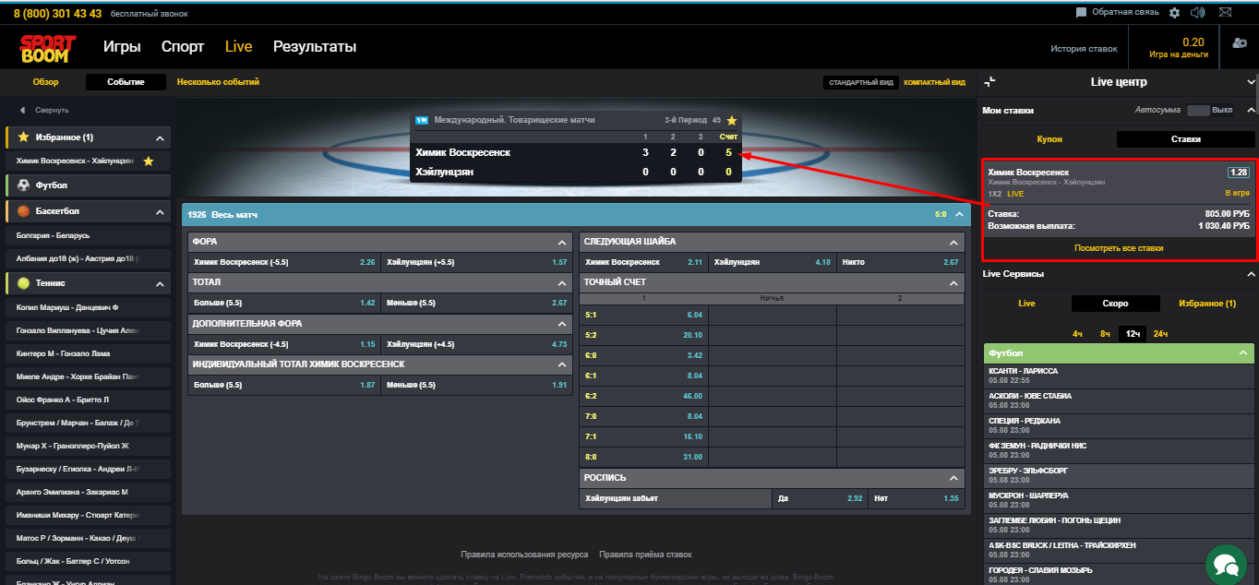Collapse the Следующая шайба market
The height and width of the screenshot is (585, 1259).
(953, 242)
